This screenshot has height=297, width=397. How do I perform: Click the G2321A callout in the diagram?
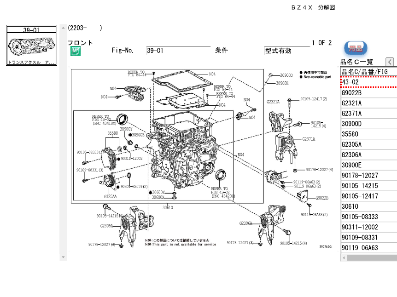pyautogui.click(x=273, y=102)
